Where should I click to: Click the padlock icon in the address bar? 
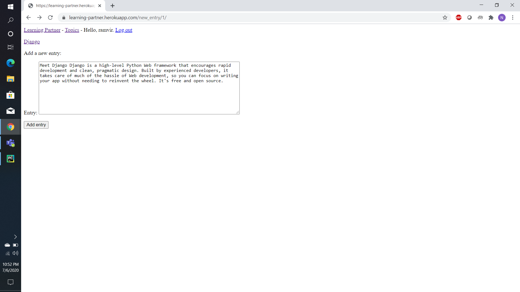(64, 17)
